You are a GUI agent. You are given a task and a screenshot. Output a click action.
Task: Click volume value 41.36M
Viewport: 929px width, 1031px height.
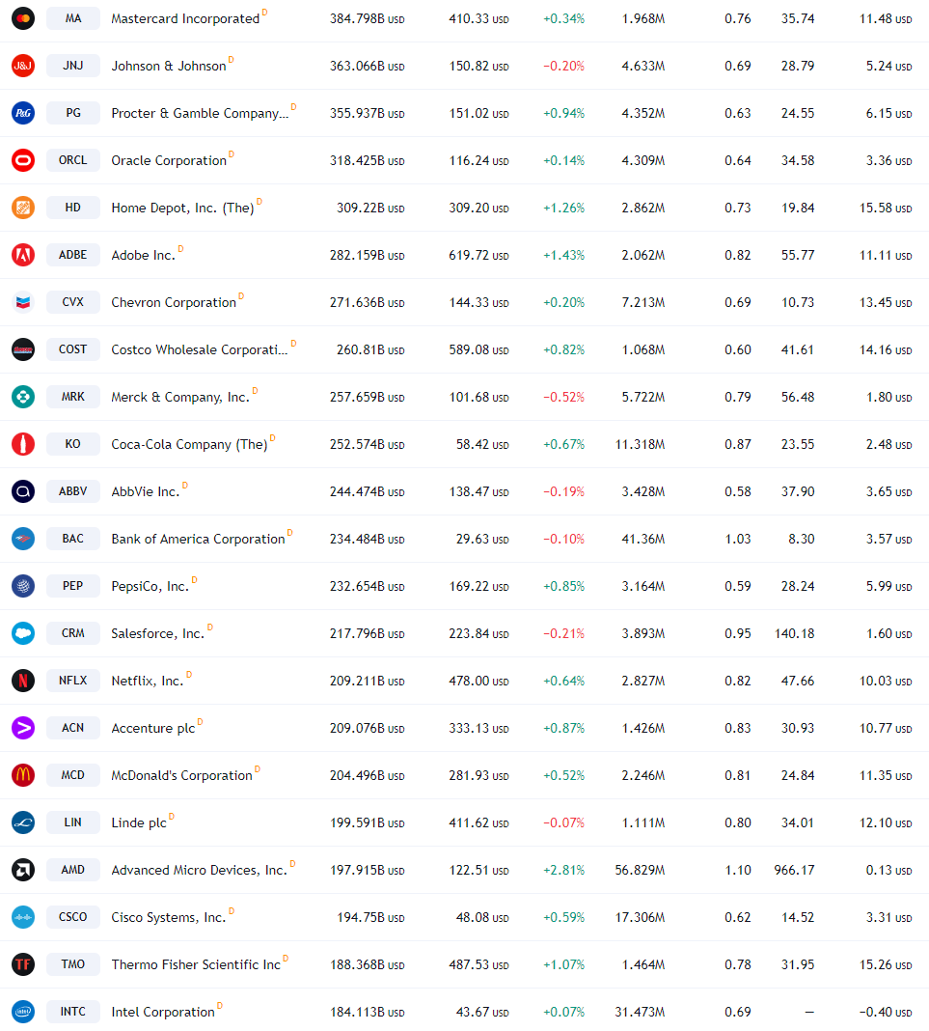point(643,540)
